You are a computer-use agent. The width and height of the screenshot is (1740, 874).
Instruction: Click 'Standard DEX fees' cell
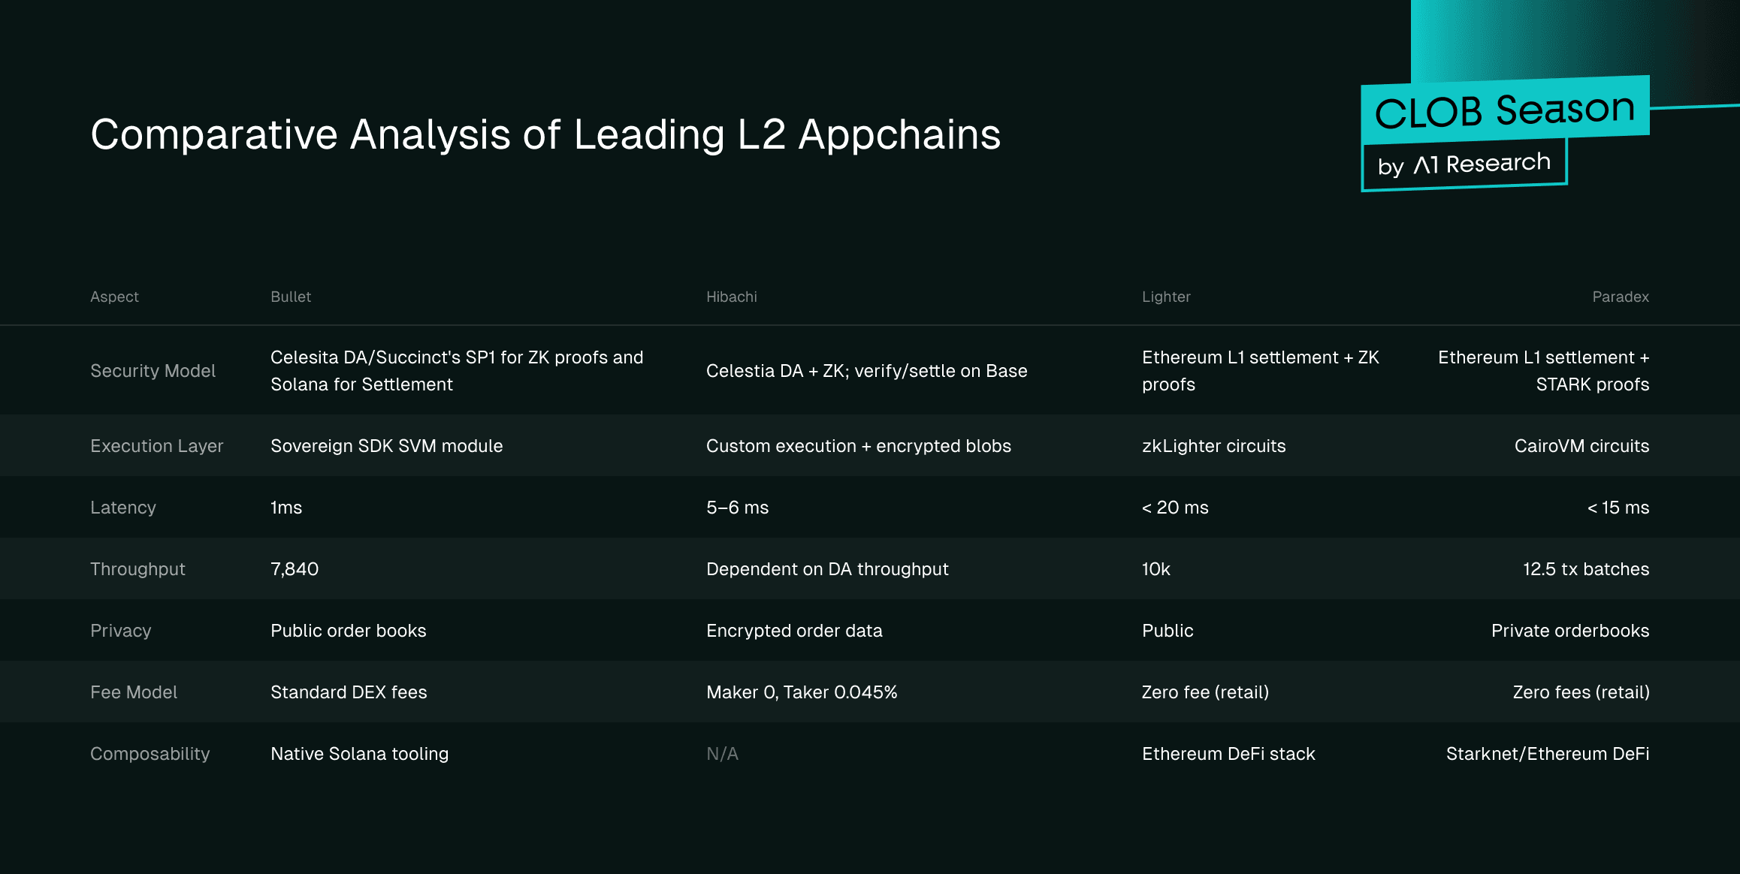pos(349,692)
